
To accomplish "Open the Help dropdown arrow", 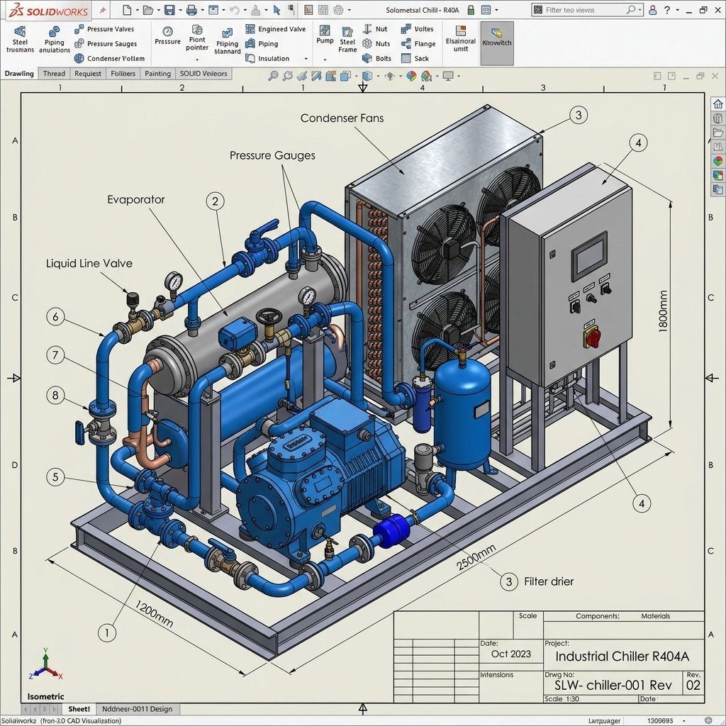I will pos(678,10).
